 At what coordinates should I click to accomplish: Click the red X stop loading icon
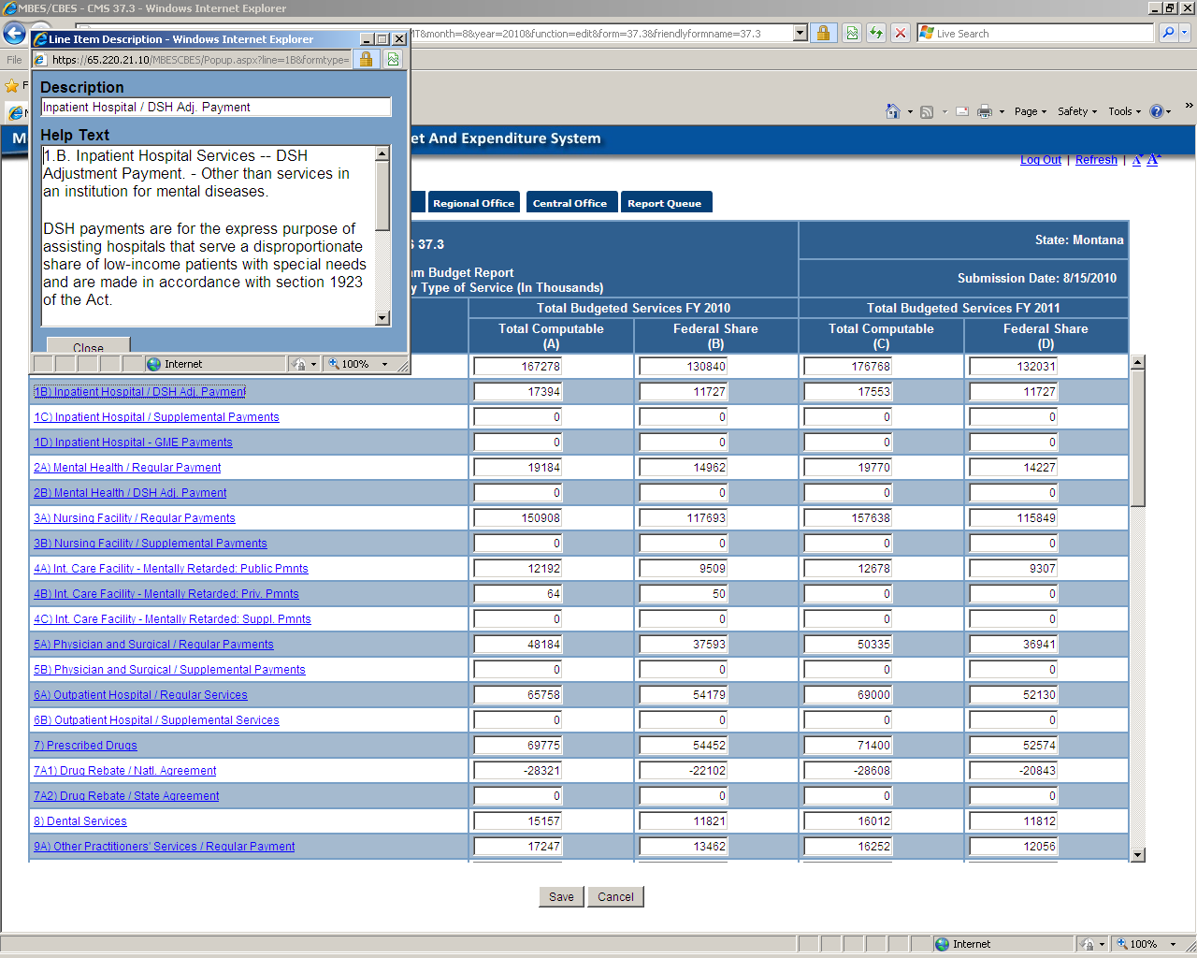click(900, 34)
